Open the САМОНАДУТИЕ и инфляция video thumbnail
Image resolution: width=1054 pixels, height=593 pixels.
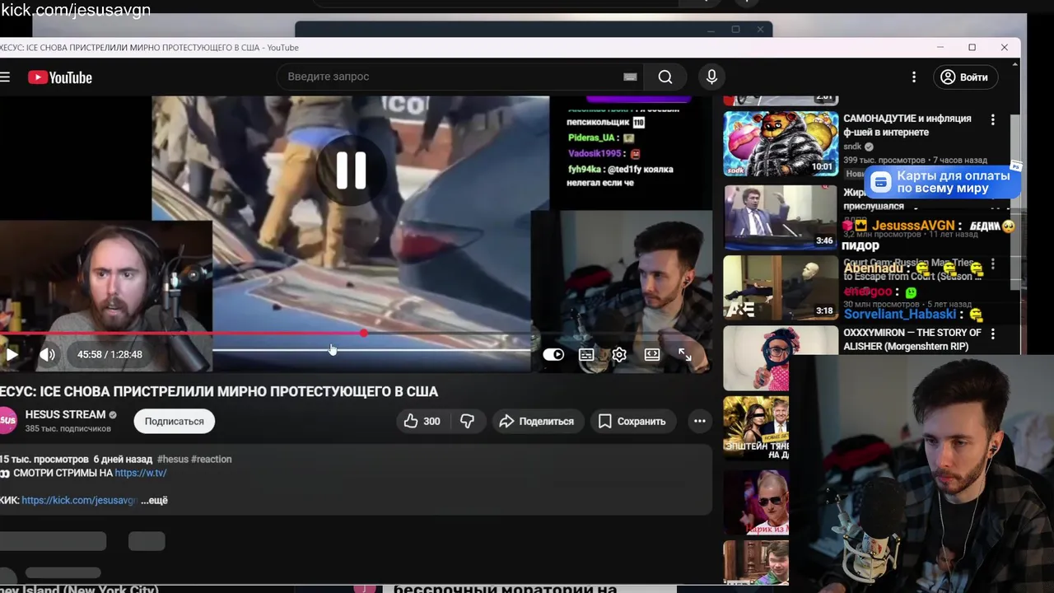pos(781,142)
